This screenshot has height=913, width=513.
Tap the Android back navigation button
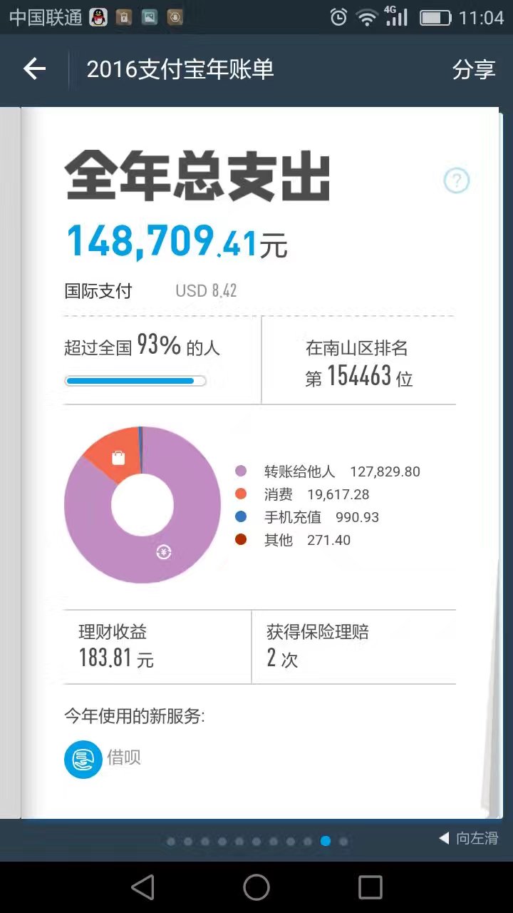pos(142,887)
